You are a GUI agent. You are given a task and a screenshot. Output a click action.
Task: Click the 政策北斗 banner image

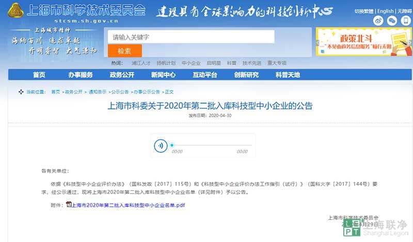364,42
